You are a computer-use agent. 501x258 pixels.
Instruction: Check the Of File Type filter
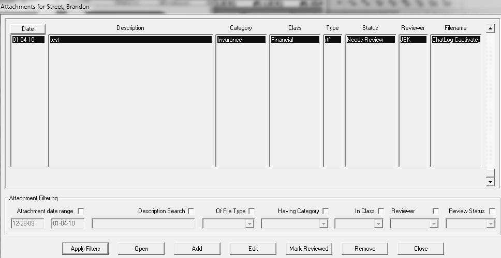252,211
